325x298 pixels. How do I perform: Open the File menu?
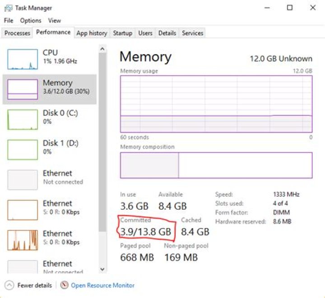[x=9, y=20]
